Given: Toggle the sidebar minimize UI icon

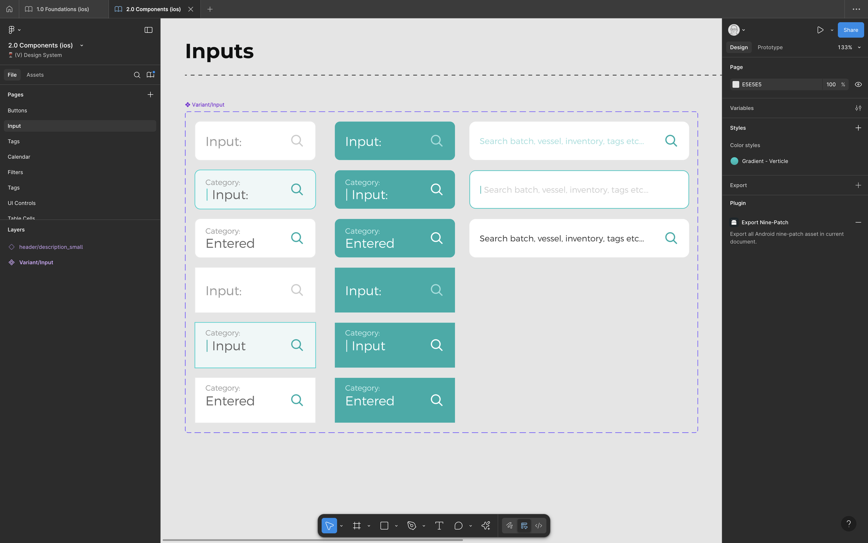Looking at the screenshot, I should 148,30.
